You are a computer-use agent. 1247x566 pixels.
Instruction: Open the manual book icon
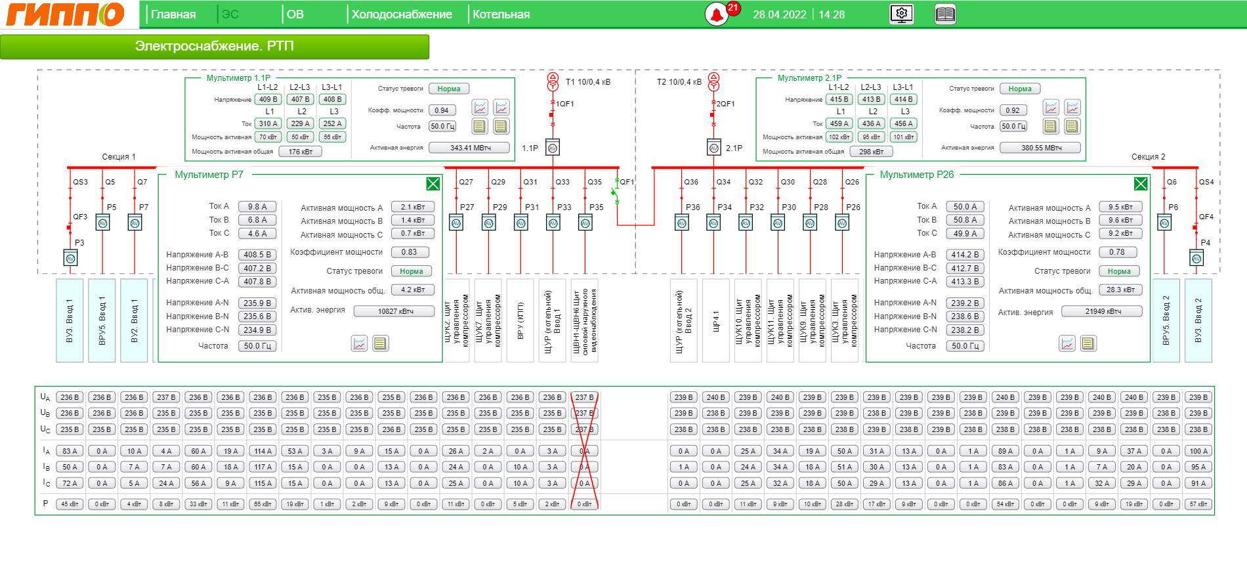pos(944,14)
